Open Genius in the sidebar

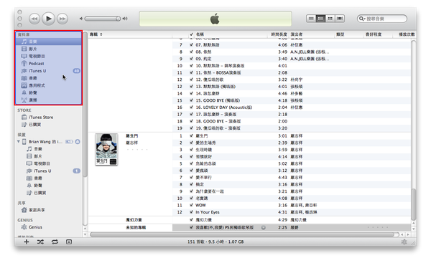pyautogui.click(x=35, y=227)
